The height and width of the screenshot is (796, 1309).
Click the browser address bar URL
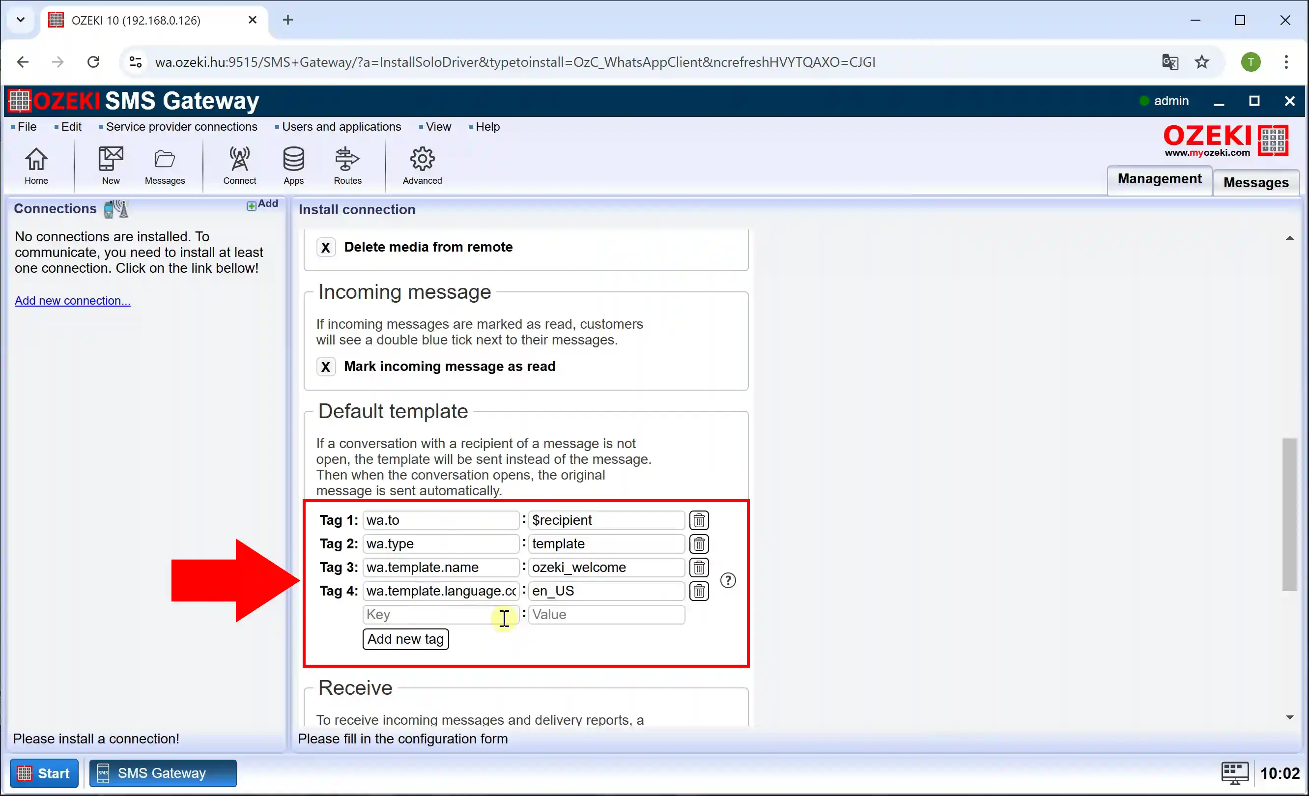[x=515, y=62]
